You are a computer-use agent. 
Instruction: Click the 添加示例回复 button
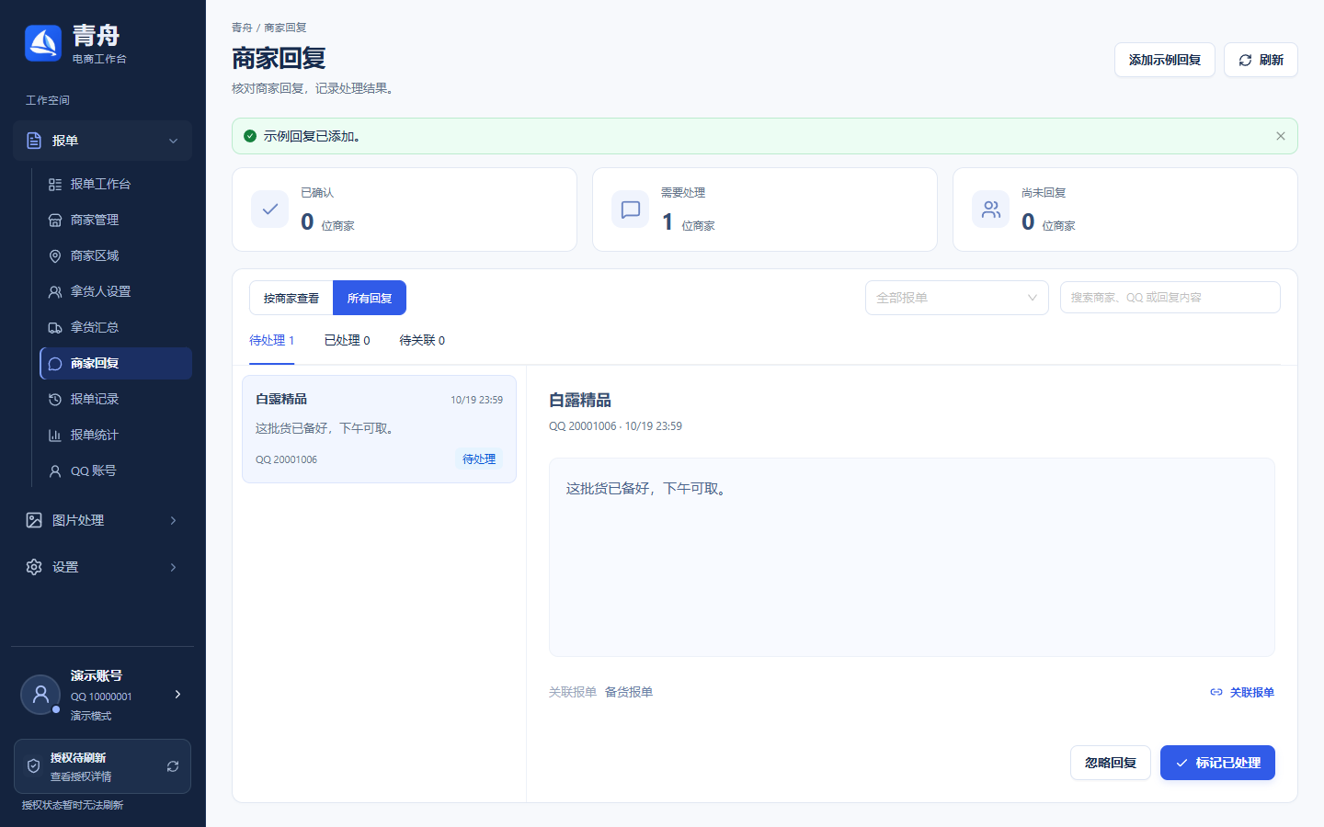click(1165, 60)
